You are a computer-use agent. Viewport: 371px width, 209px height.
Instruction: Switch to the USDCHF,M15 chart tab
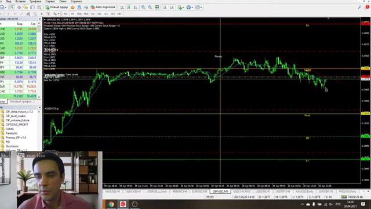(x=242, y=191)
